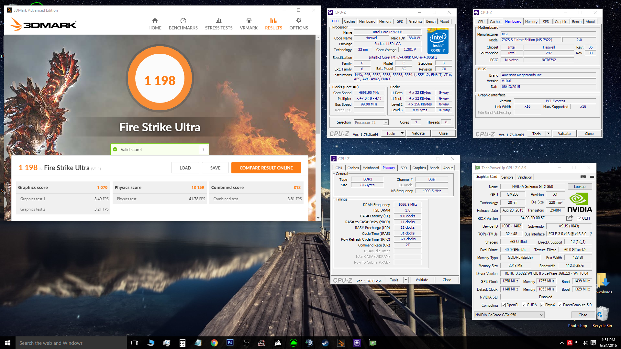The width and height of the screenshot is (621, 349).
Task: Open VRMARK section in 3DMark
Action: pyautogui.click(x=249, y=24)
